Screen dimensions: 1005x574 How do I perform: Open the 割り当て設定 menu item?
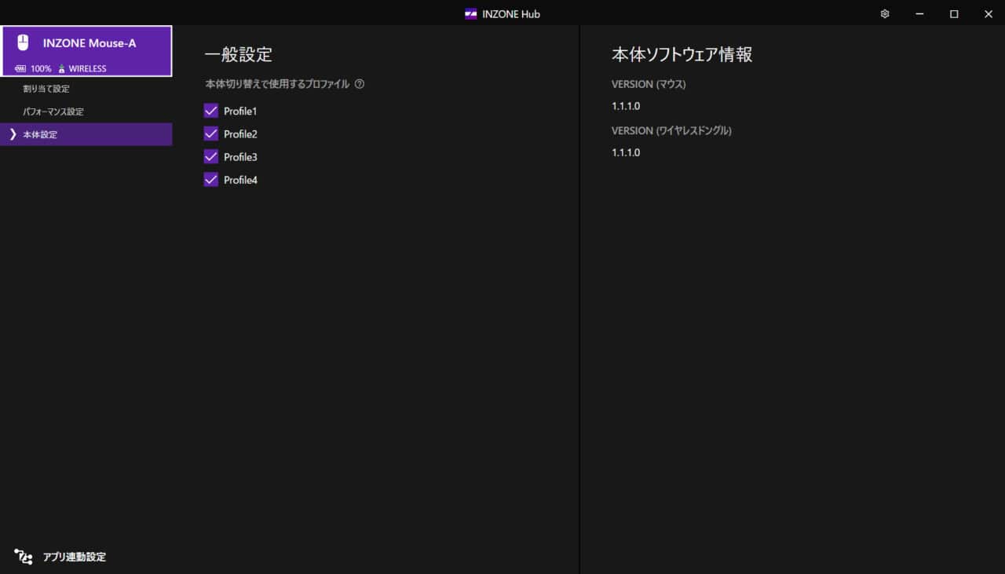coord(46,89)
